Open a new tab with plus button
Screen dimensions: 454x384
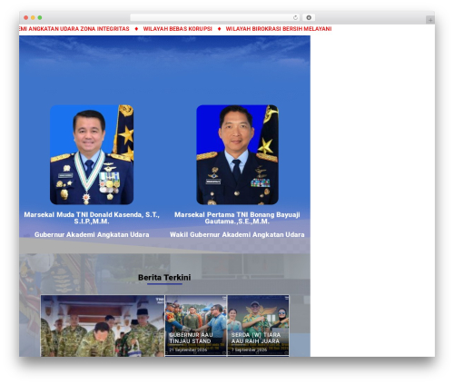click(x=430, y=20)
